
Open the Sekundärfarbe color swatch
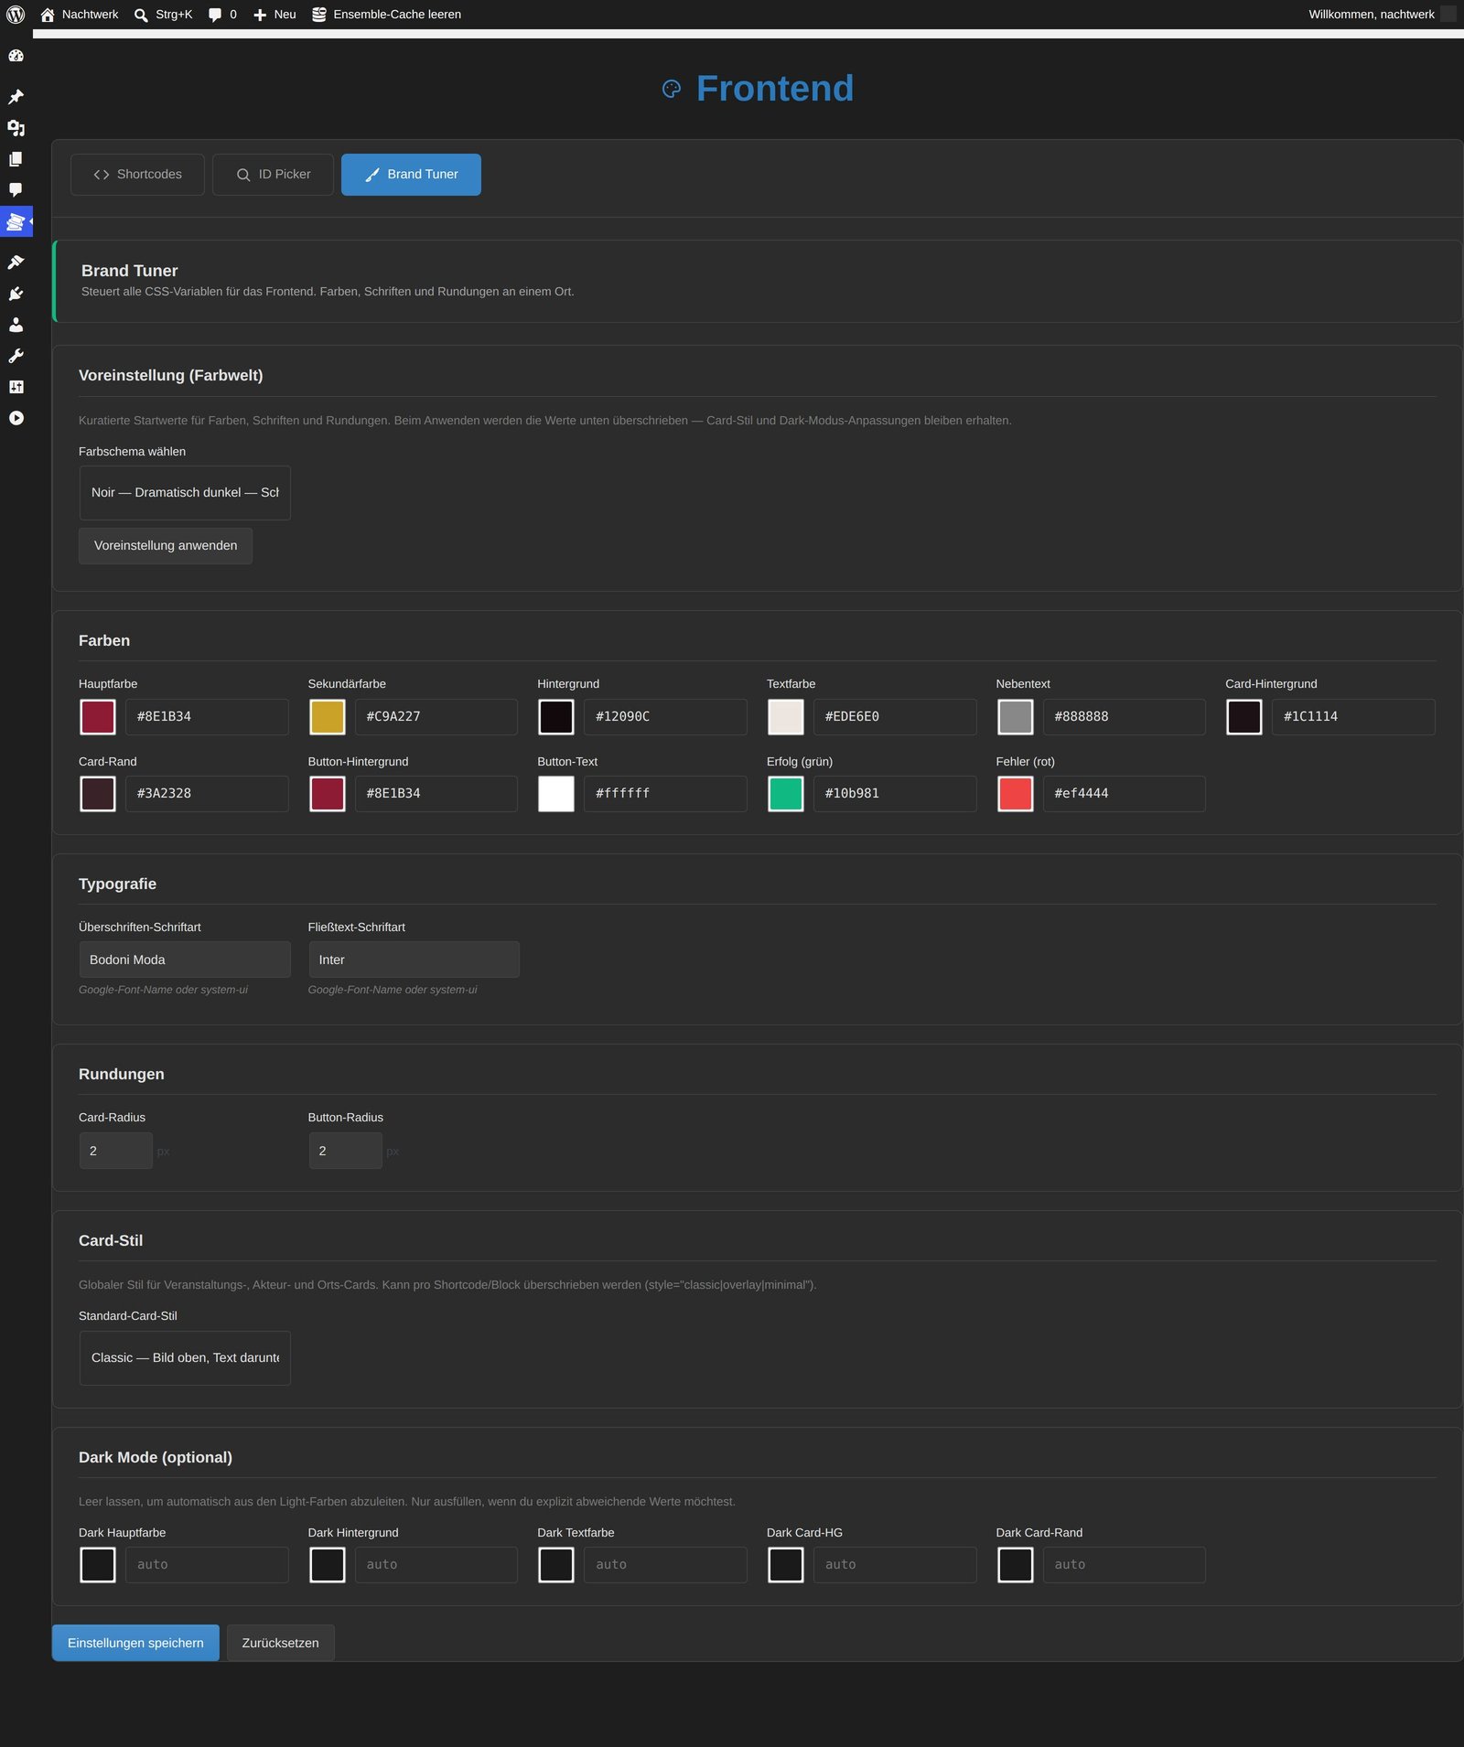click(x=327, y=717)
